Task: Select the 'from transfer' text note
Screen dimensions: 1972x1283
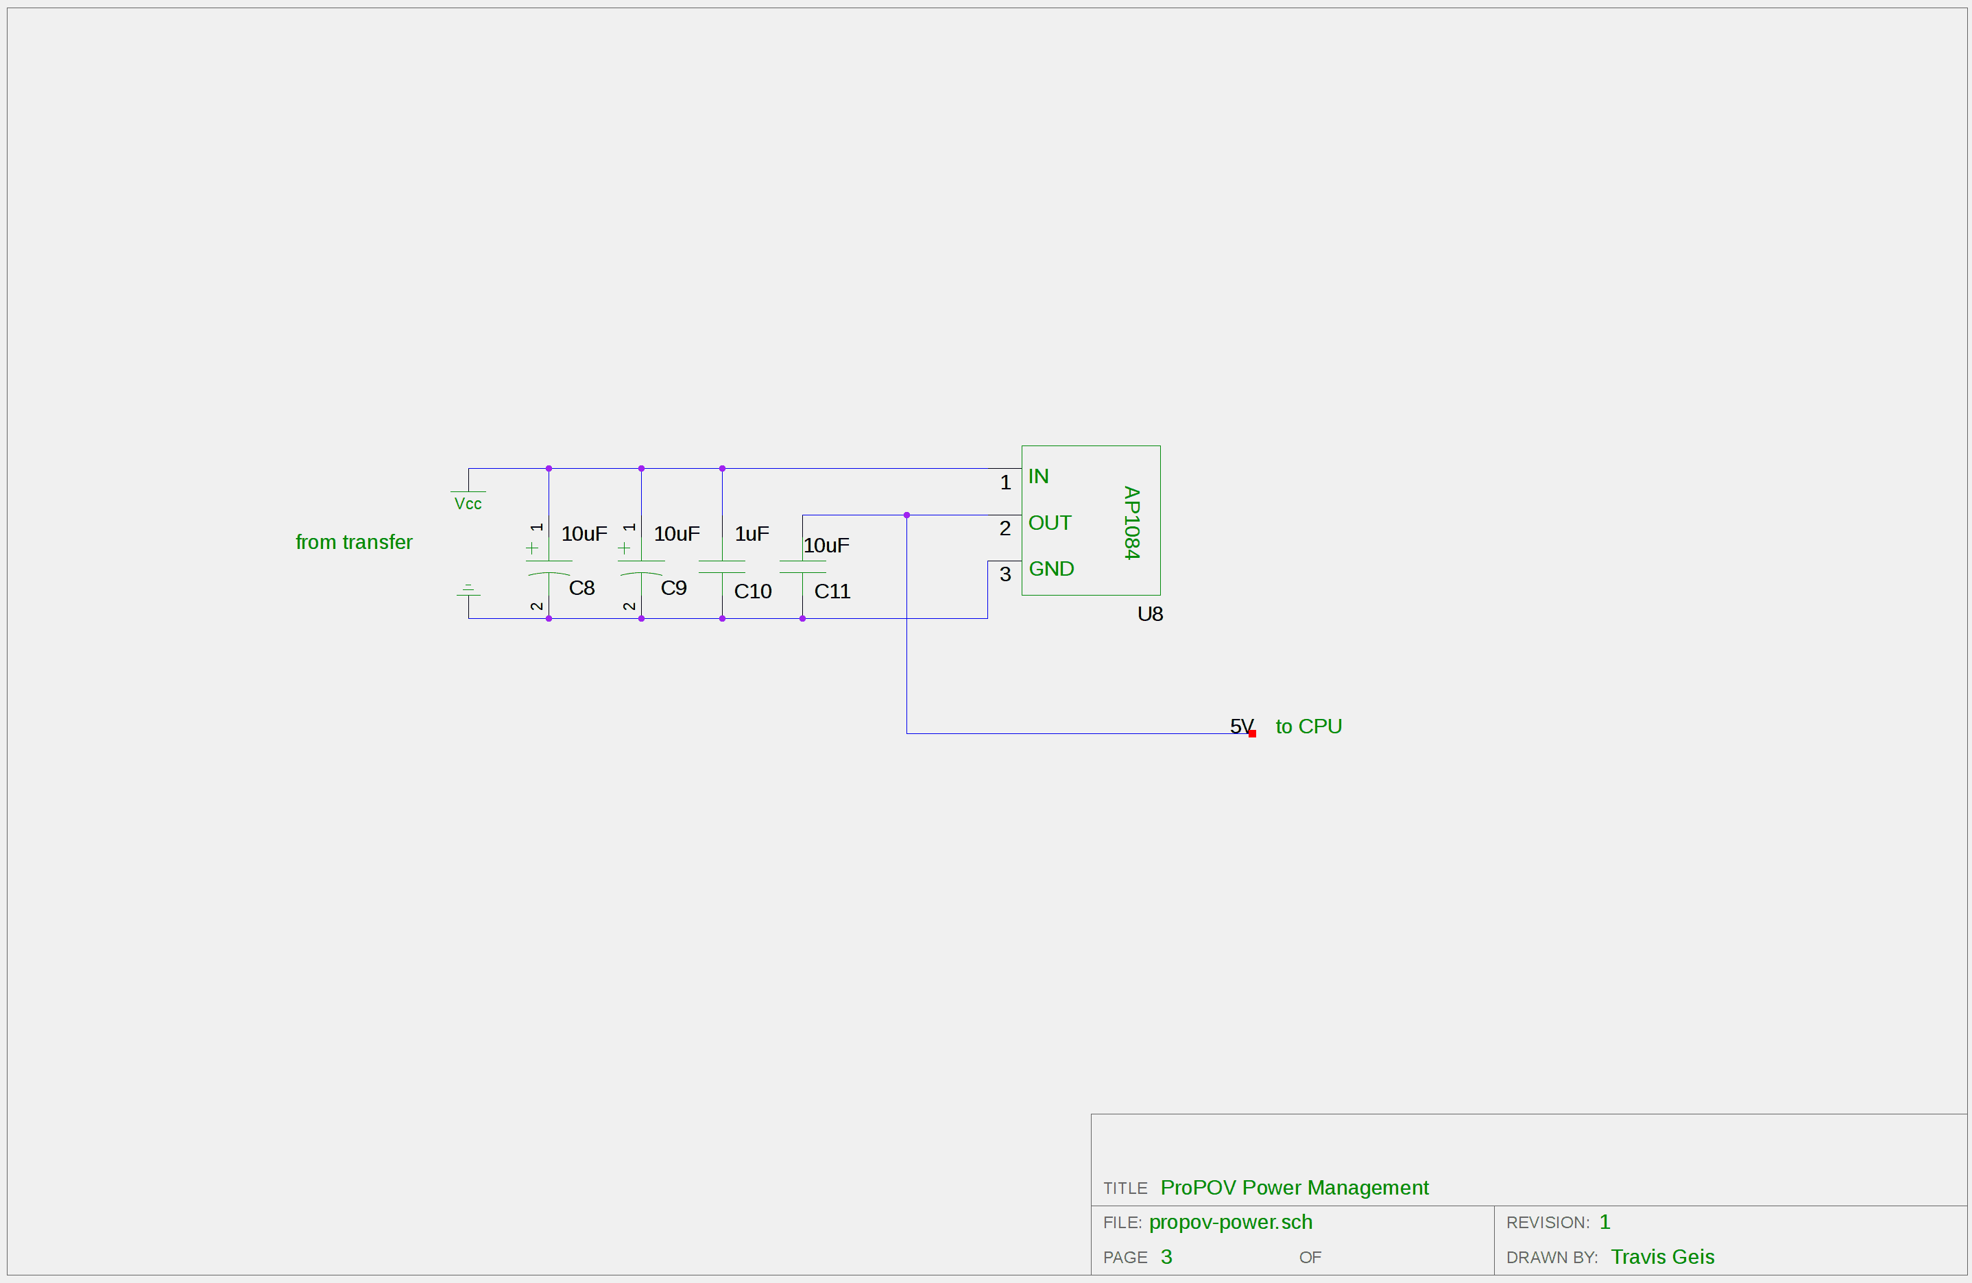Action: pos(354,541)
